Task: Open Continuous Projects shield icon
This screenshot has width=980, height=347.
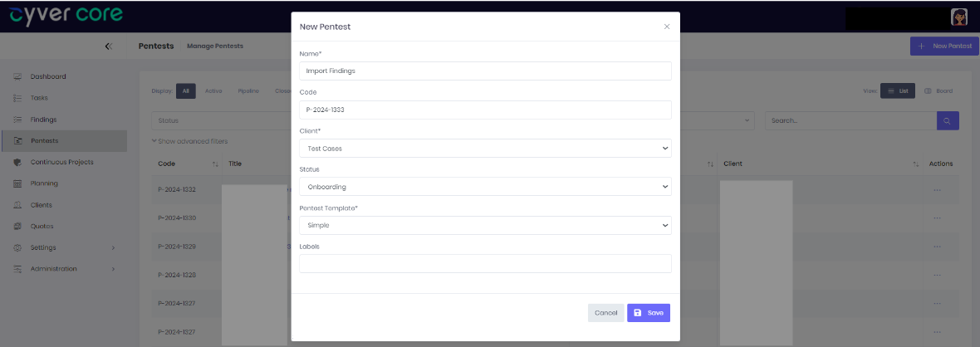Action: [17, 162]
